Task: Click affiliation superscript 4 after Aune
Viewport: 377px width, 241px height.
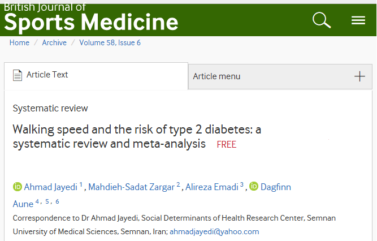Action: tap(37, 201)
